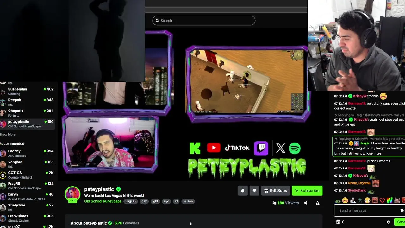Click the red heart quick emote
Screen dimensions: 405x228
382,200
